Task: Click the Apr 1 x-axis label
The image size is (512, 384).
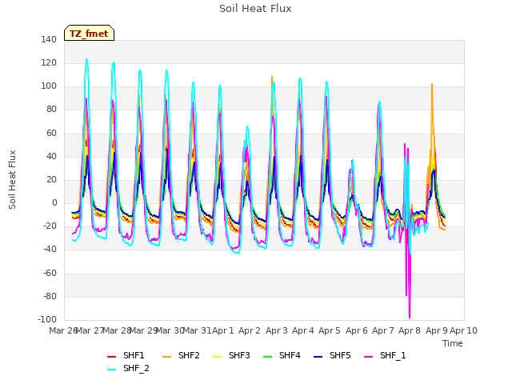Action: click(x=223, y=330)
